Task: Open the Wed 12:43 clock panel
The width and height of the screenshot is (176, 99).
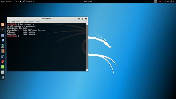Action: point(88,1)
